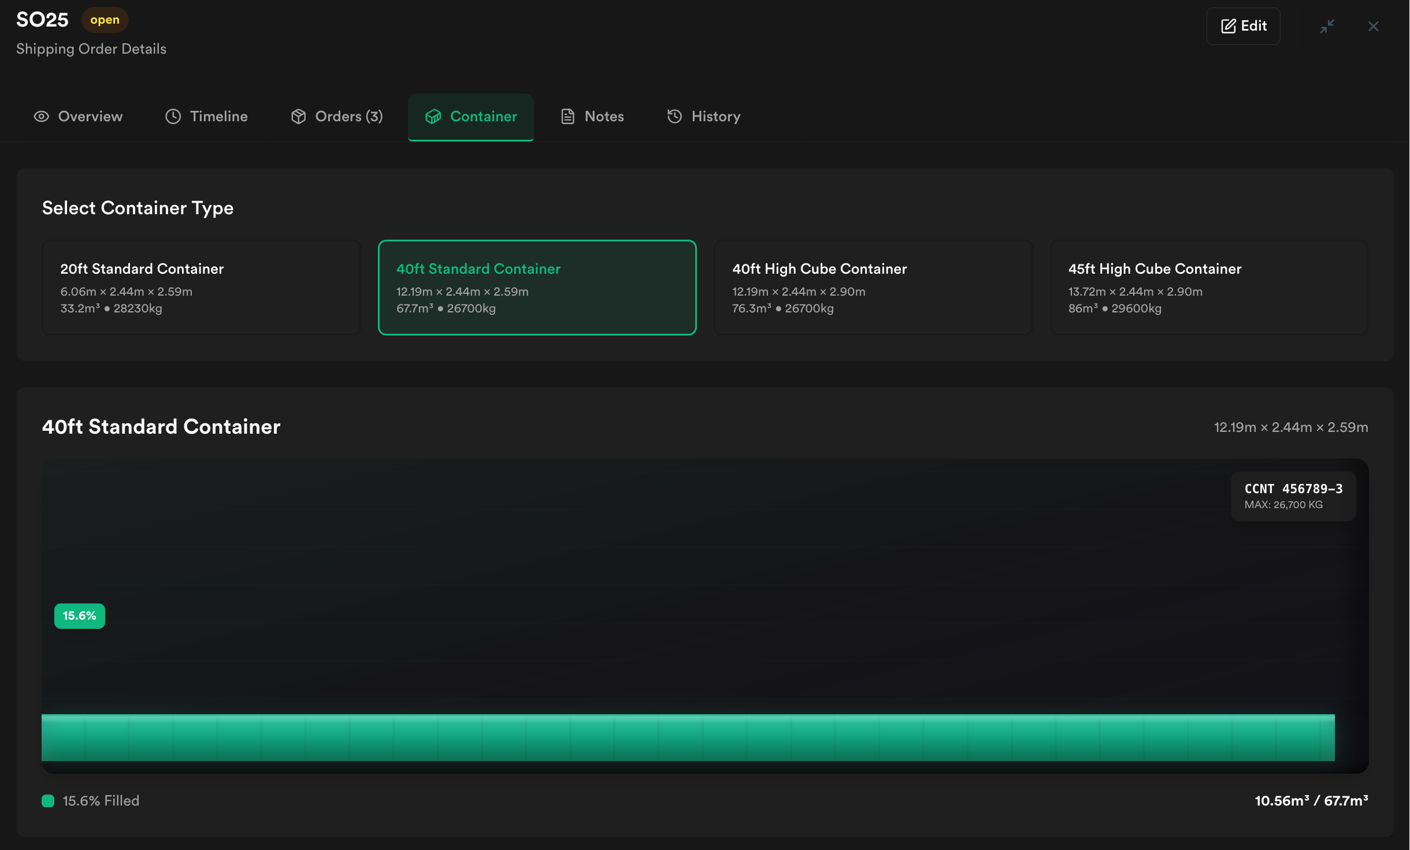The image size is (1410, 850).
Task: Collapse the panel using minimize arrows icon
Action: tap(1327, 26)
